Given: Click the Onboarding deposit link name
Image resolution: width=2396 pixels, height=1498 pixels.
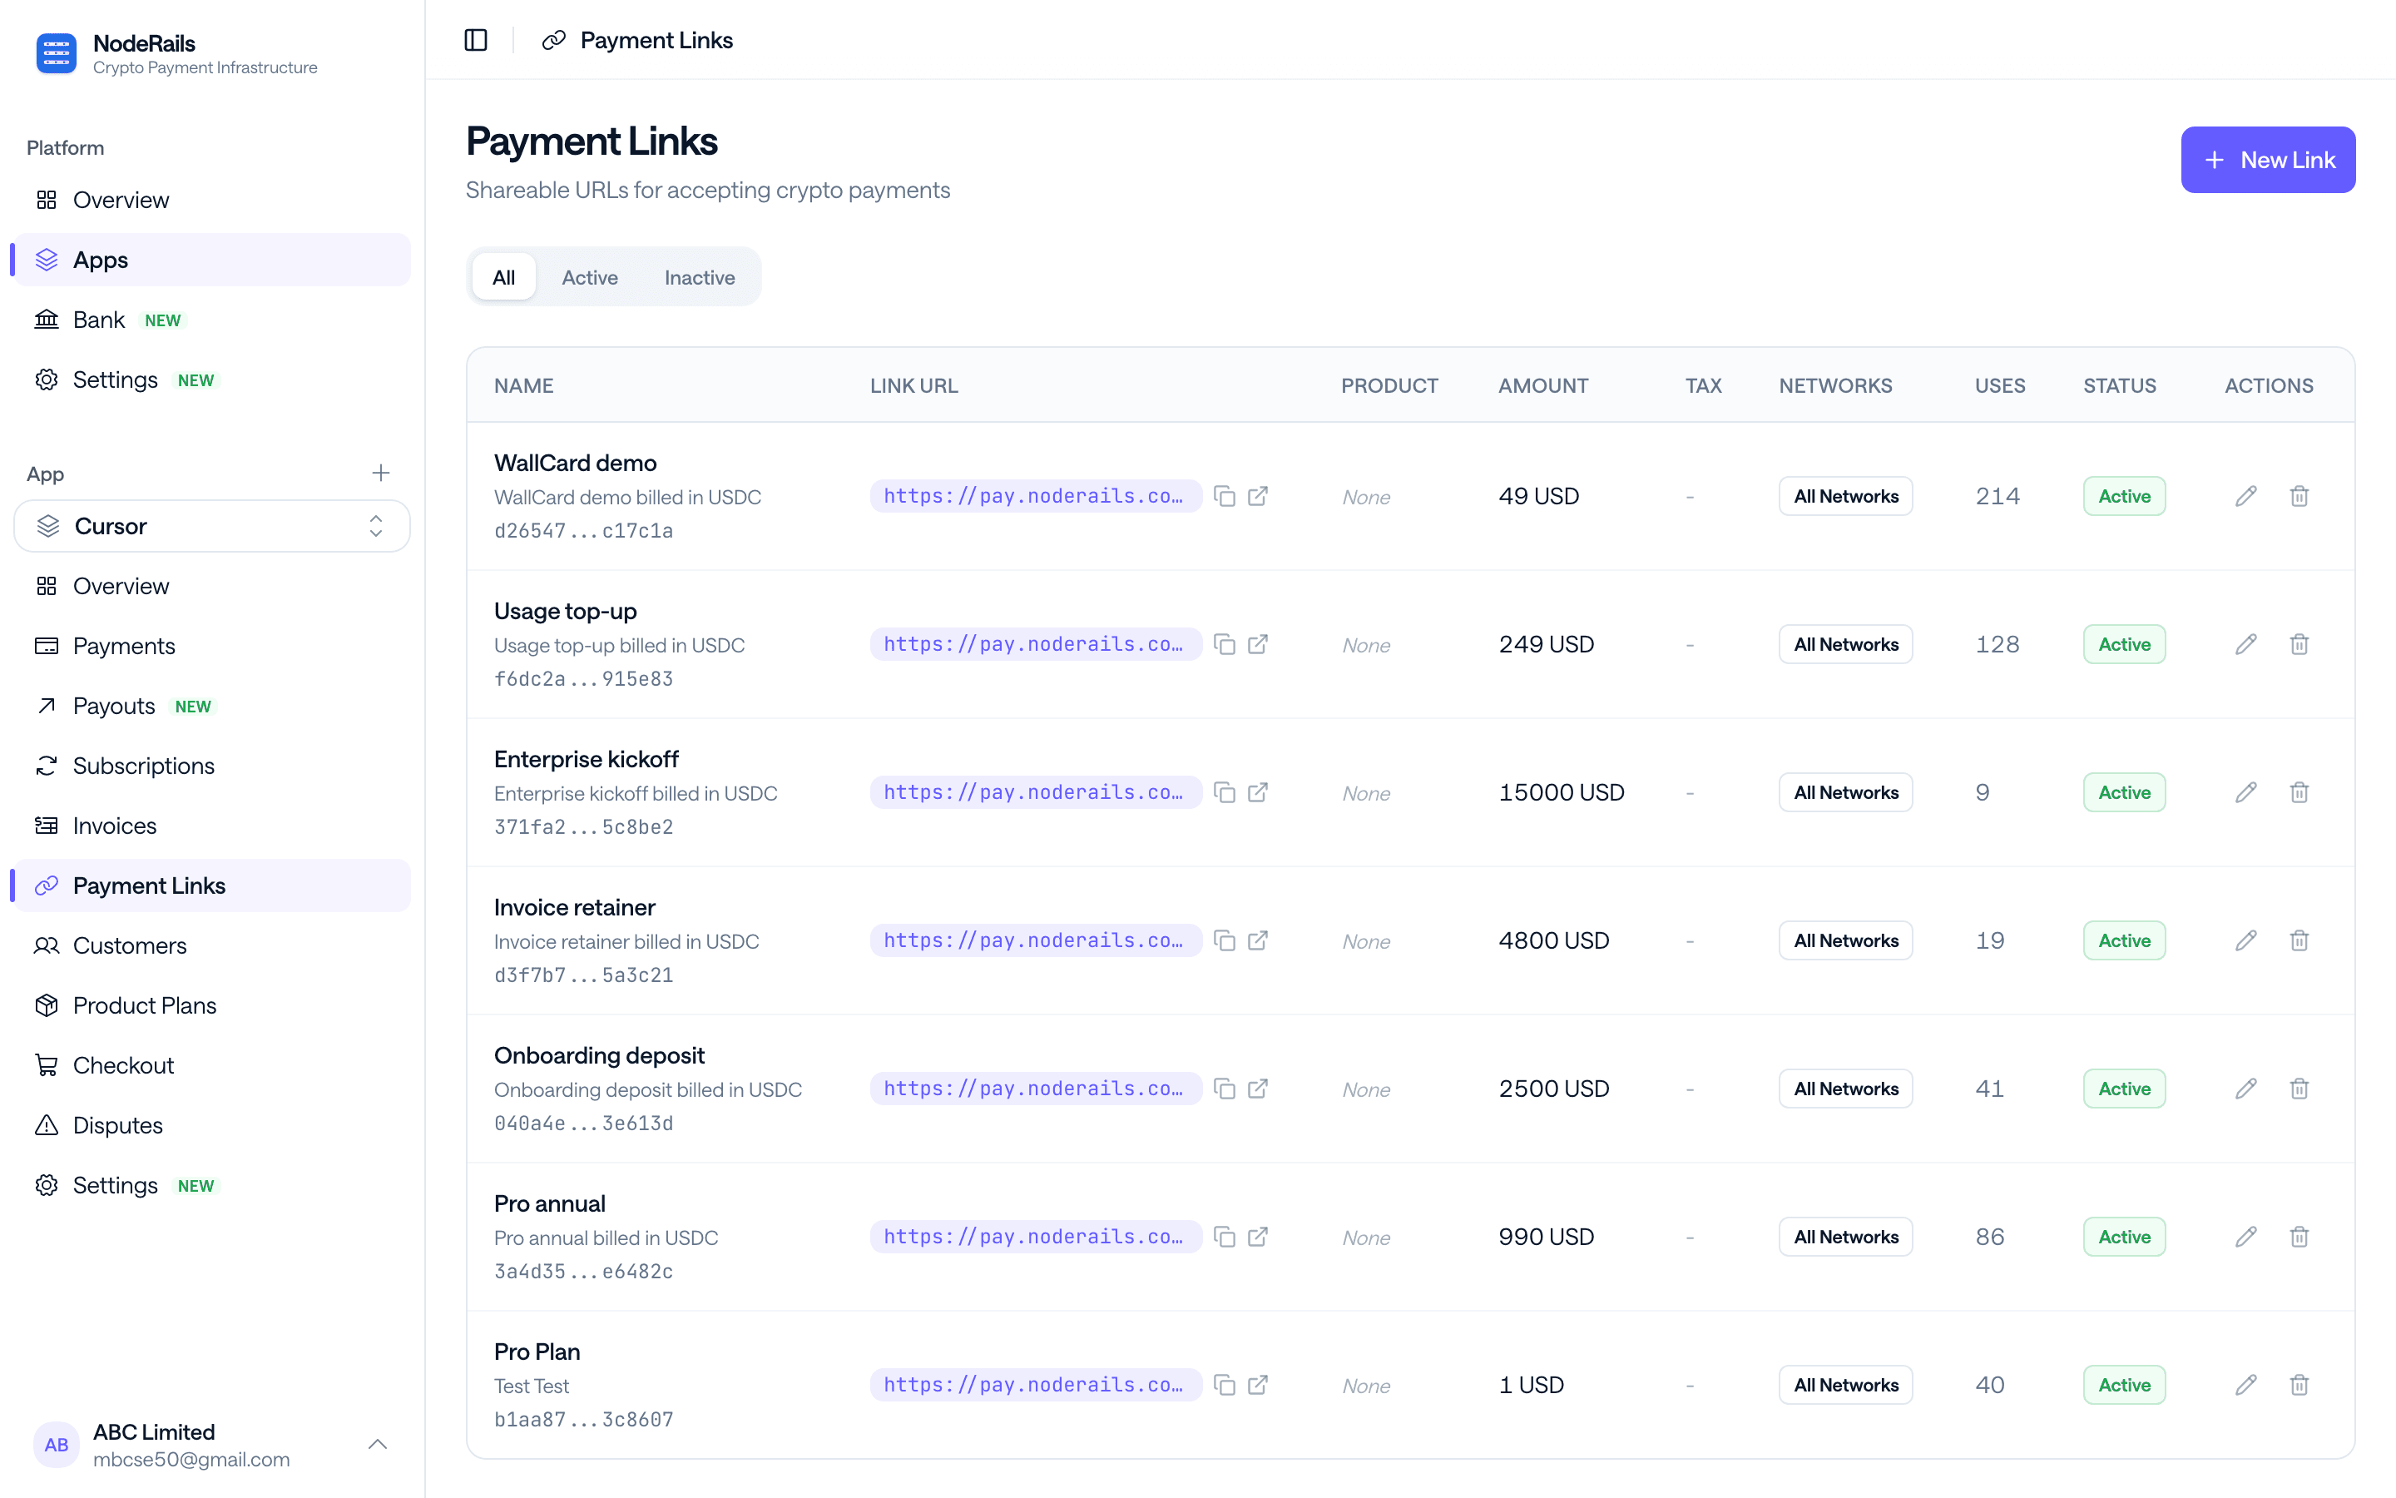Looking at the screenshot, I should click(x=599, y=1055).
